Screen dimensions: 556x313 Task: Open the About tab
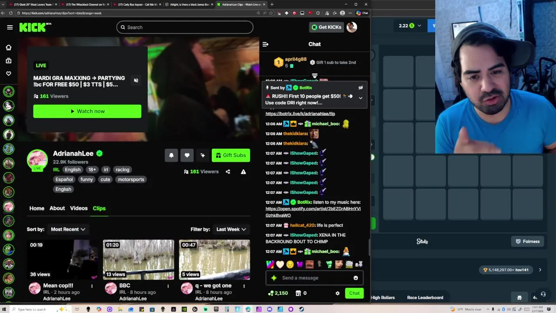57,208
